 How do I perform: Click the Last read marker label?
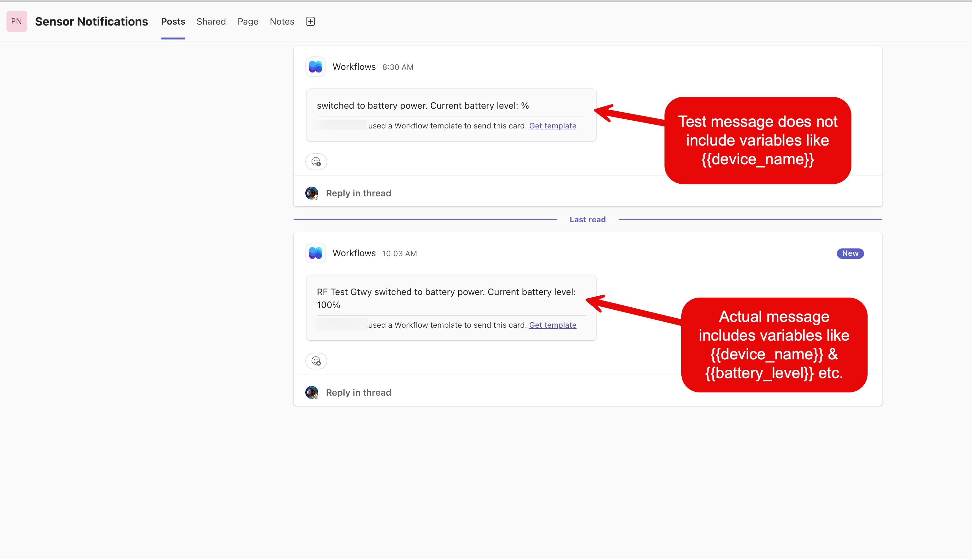point(588,220)
